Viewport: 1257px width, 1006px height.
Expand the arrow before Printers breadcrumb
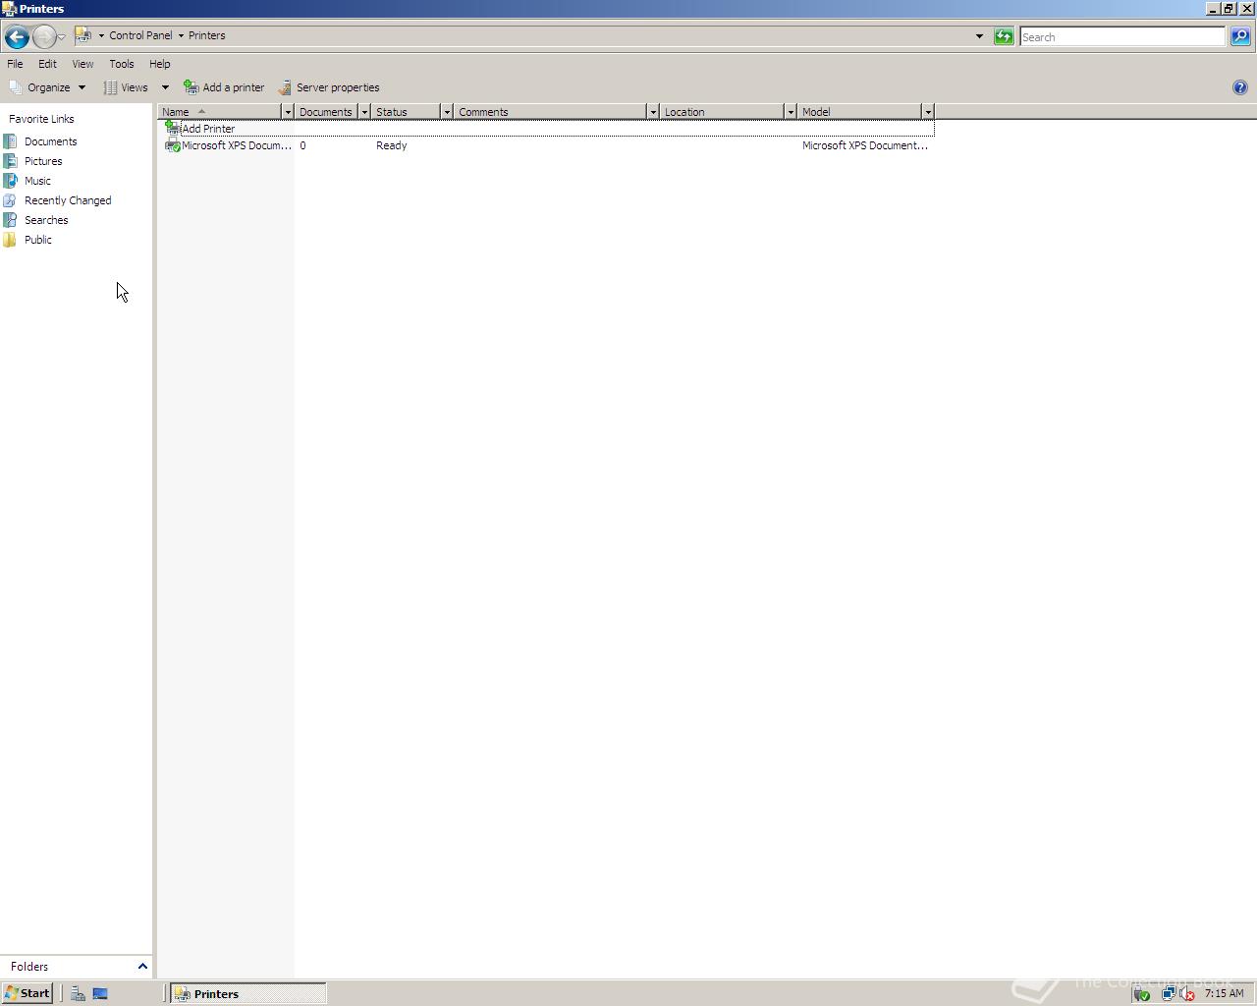[181, 35]
